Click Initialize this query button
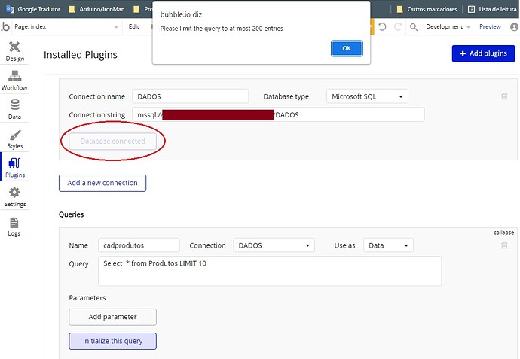 (113, 341)
